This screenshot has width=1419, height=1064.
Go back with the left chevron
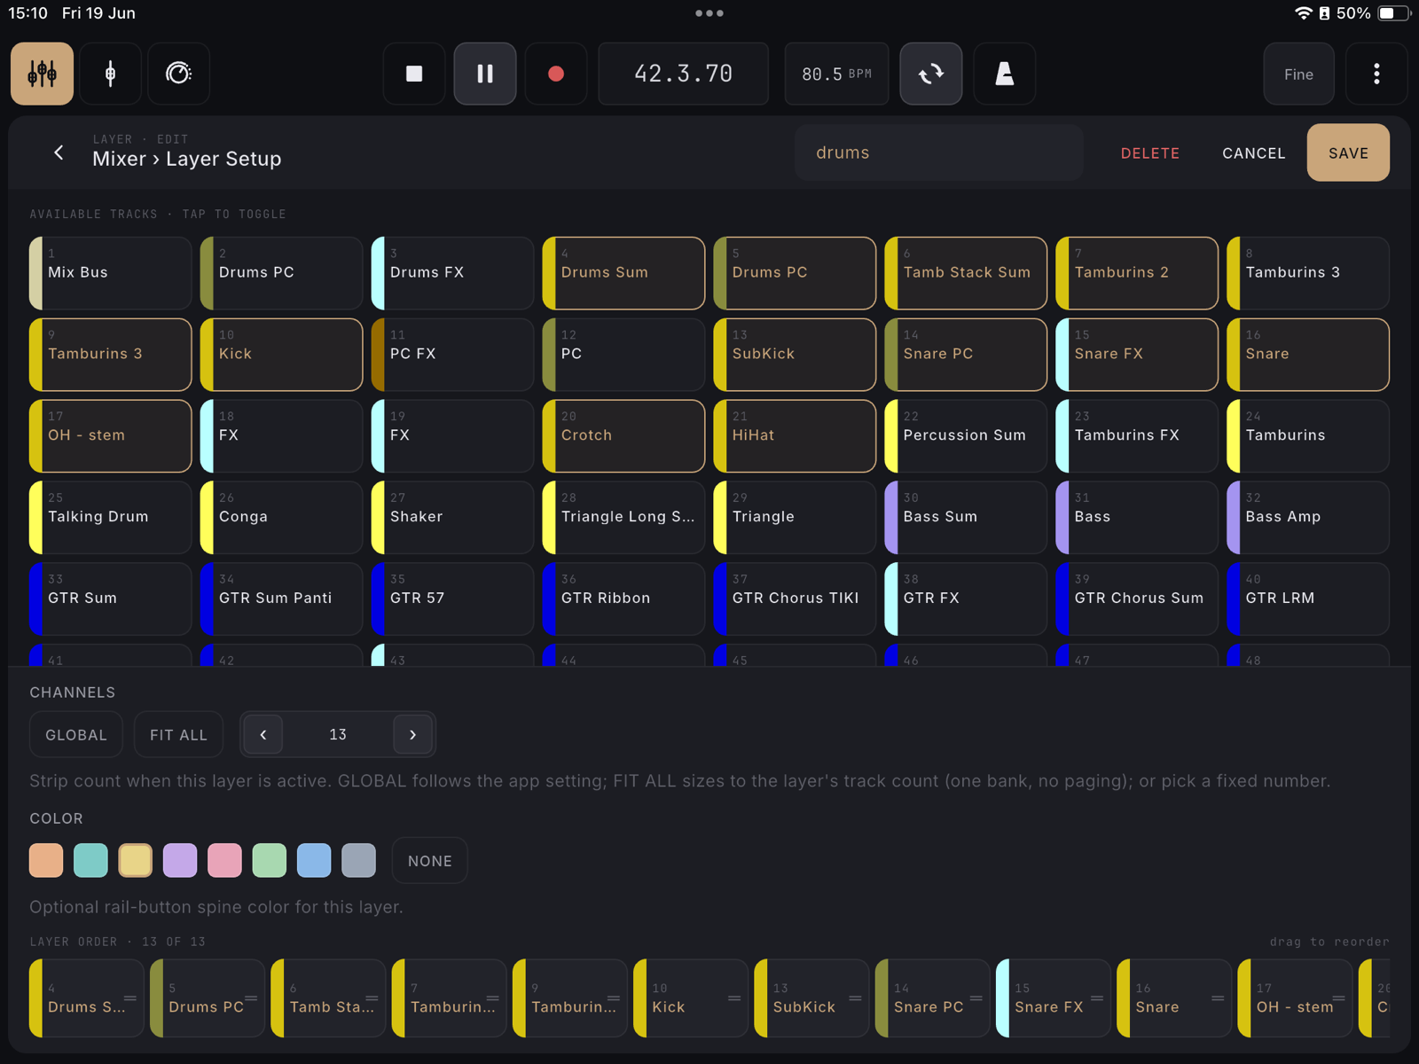(59, 153)
